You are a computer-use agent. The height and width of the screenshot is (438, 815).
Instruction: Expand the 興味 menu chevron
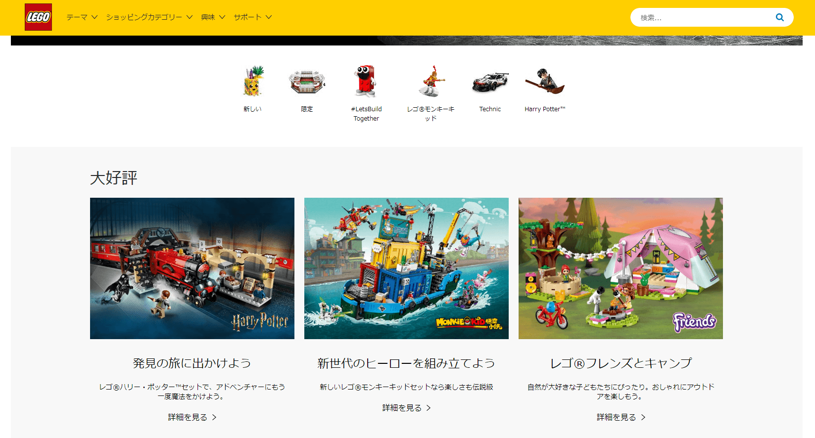[222, 17]
